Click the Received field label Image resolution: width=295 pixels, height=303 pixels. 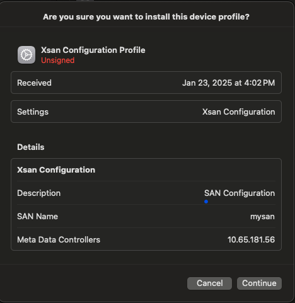click(34, 83)
